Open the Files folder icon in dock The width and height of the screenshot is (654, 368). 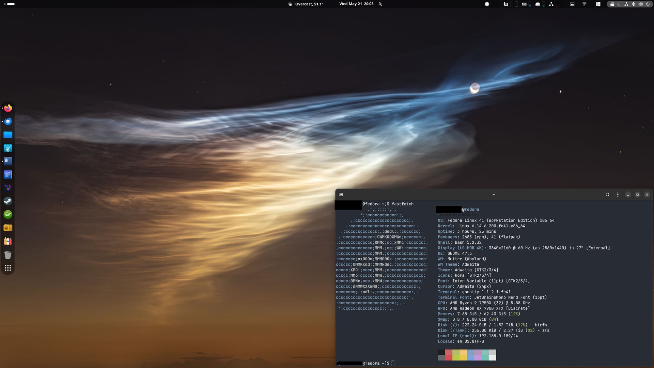point(8,135)
